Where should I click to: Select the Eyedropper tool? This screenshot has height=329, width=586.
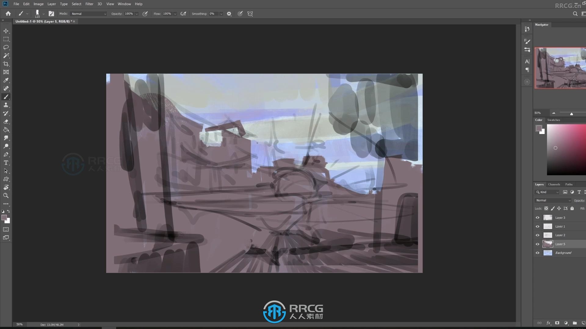click(6, 80)
